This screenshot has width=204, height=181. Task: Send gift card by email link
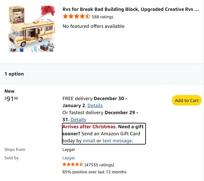pos(89,141)
